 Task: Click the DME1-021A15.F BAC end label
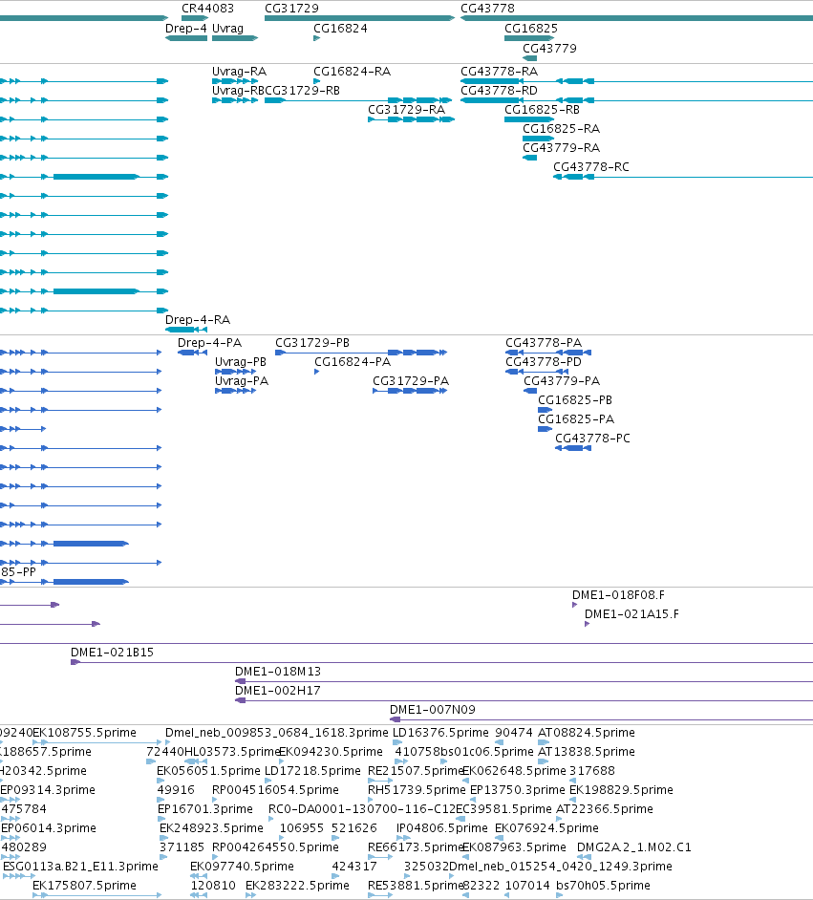coord(631,613)
